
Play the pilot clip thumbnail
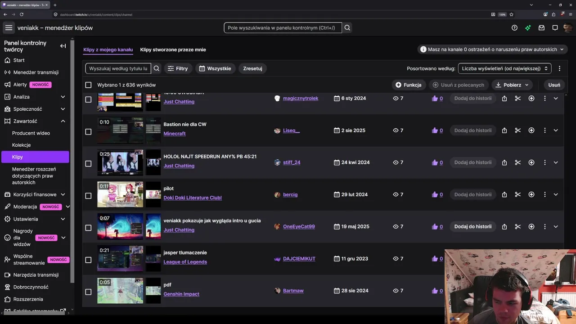coord(120,194)
